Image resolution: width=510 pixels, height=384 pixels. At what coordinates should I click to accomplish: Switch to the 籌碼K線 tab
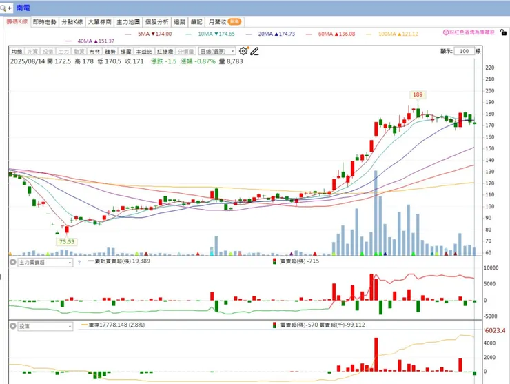click(17, 21)
